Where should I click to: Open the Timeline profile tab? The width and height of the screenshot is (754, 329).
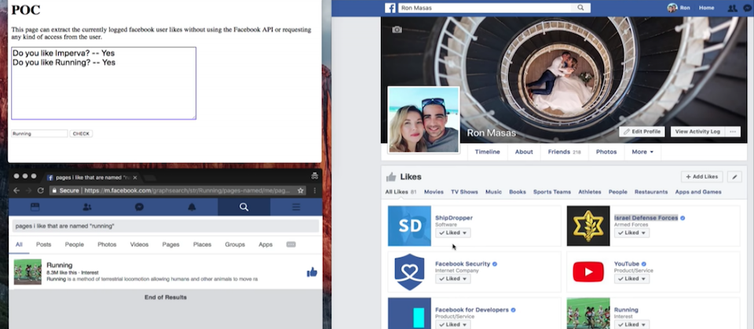coord(487,152)
